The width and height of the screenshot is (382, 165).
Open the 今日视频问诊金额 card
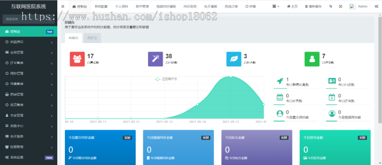178,148
